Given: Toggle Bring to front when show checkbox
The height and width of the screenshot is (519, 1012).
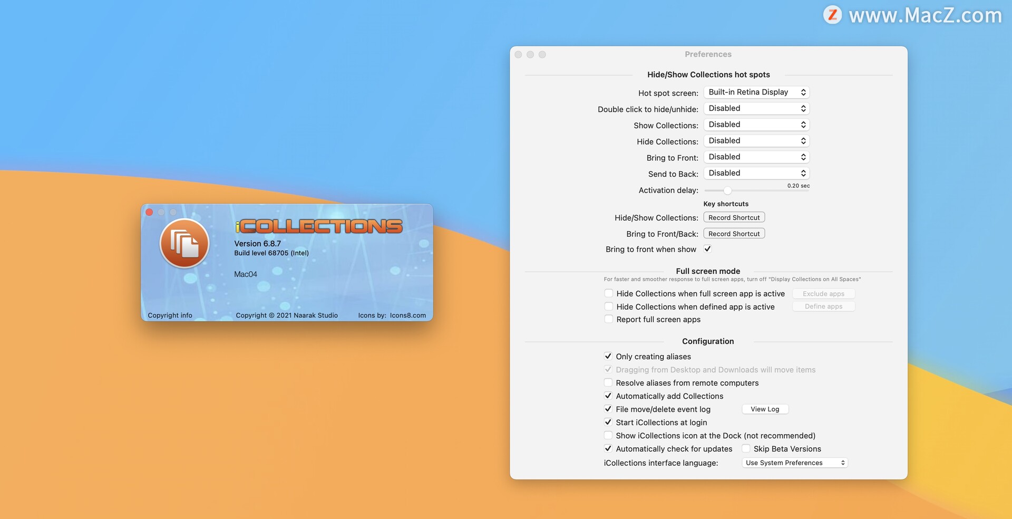Looking at the screenshot, I should coord(708,249).
